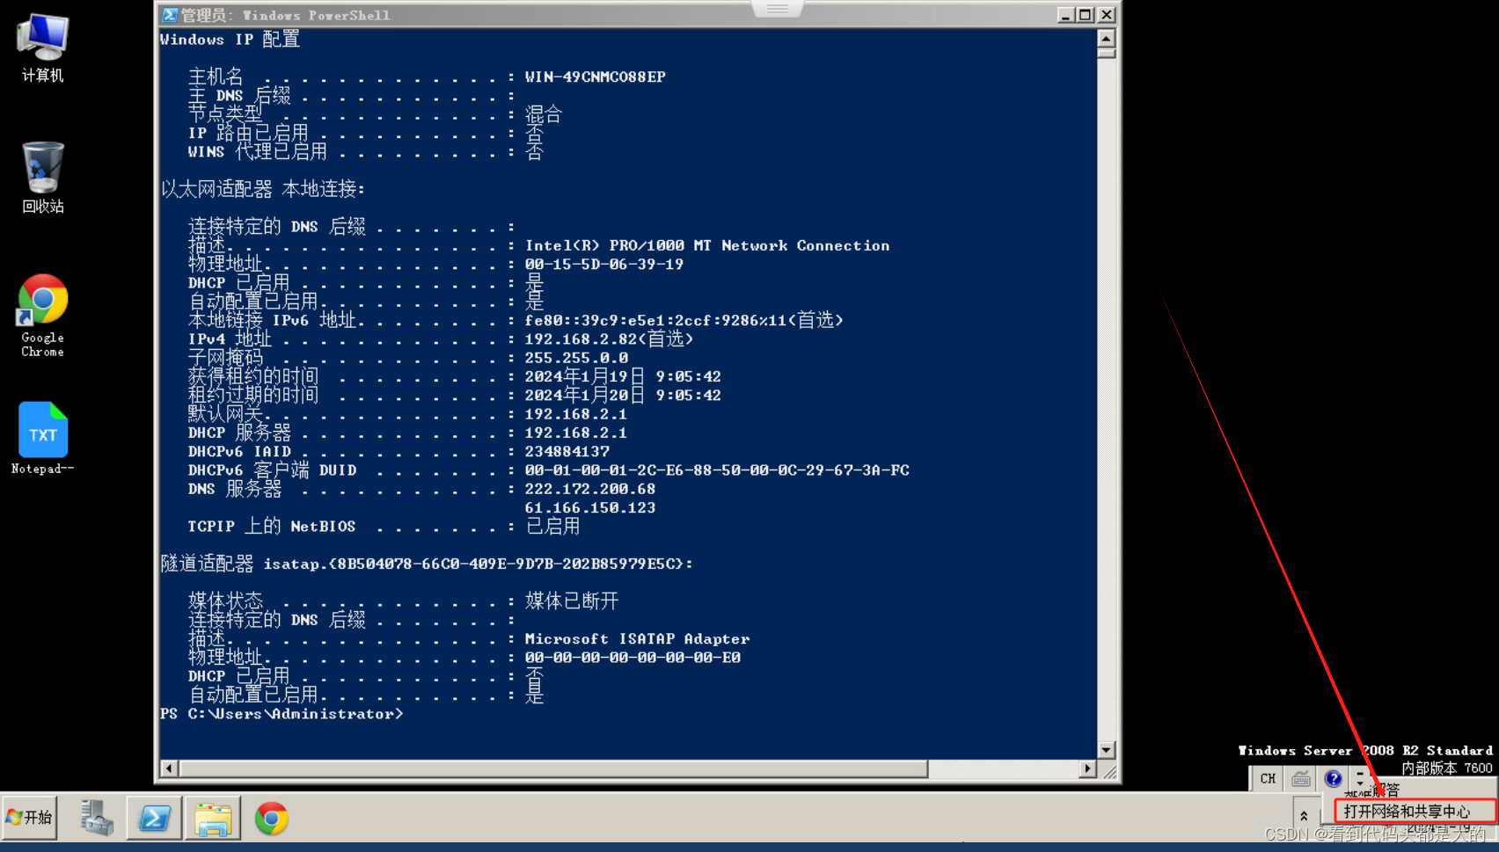Select the Notepad-- desktop icon
The image size is (1499, 852).
pyautogui.click(x=42, y=438)
